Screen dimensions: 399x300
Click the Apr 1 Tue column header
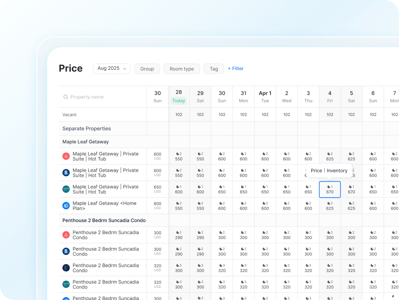click(x=265, y=96)
